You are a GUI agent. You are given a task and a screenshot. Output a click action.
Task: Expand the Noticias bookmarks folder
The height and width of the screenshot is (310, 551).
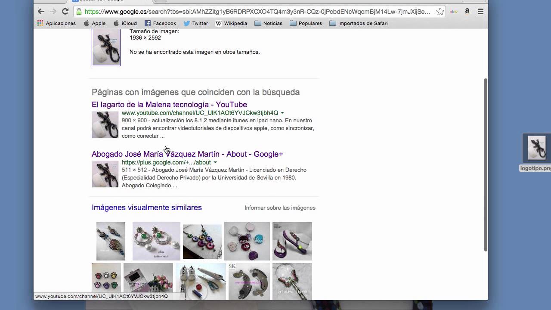[x=269, y=23]
